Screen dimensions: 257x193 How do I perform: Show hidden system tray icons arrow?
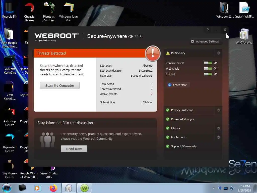click(x=213, y=188)
